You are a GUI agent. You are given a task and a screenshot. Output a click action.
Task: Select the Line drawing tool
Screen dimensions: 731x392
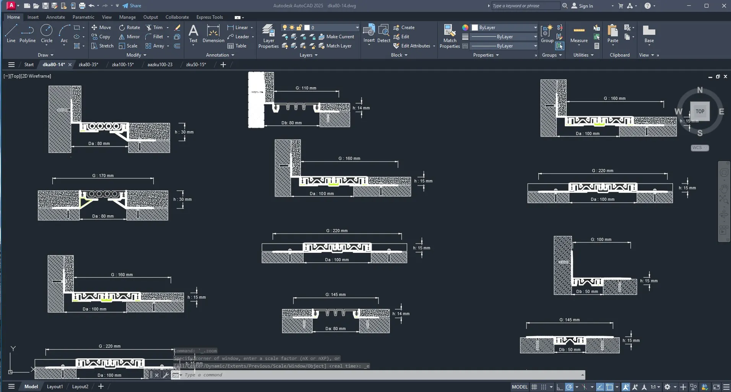[x=11, y=33]
